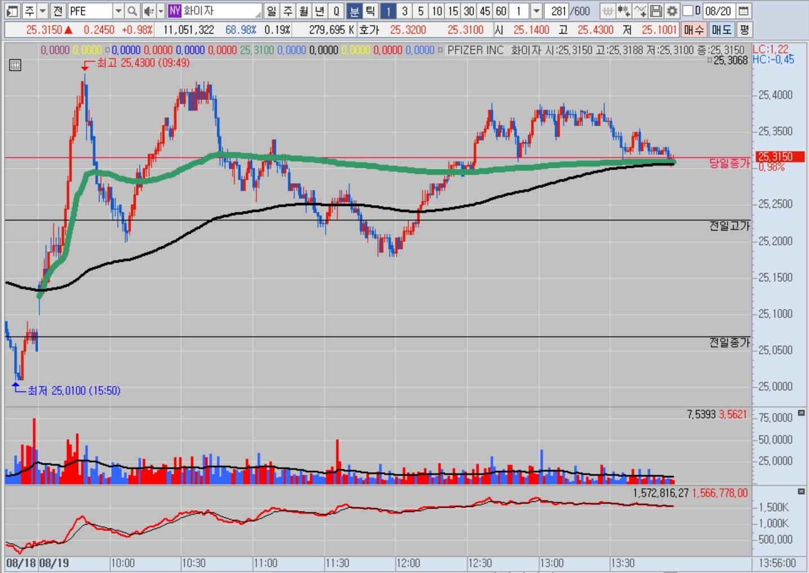This screenshot has width=809, height=573.
Task: Toggle the left panel layout icon
Action: [12, 11]
